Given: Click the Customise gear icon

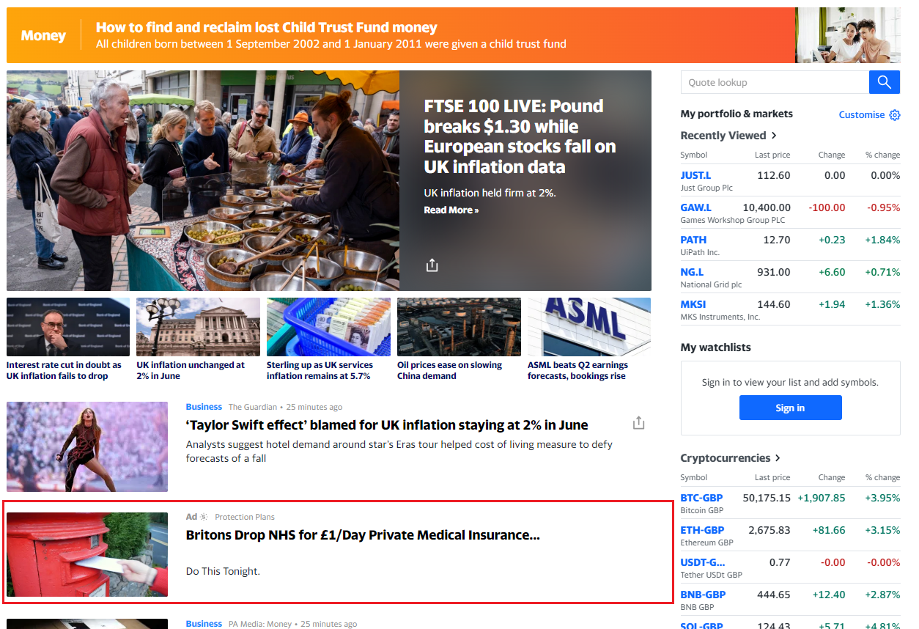Looking at the screenshot, I should (894, 115).
